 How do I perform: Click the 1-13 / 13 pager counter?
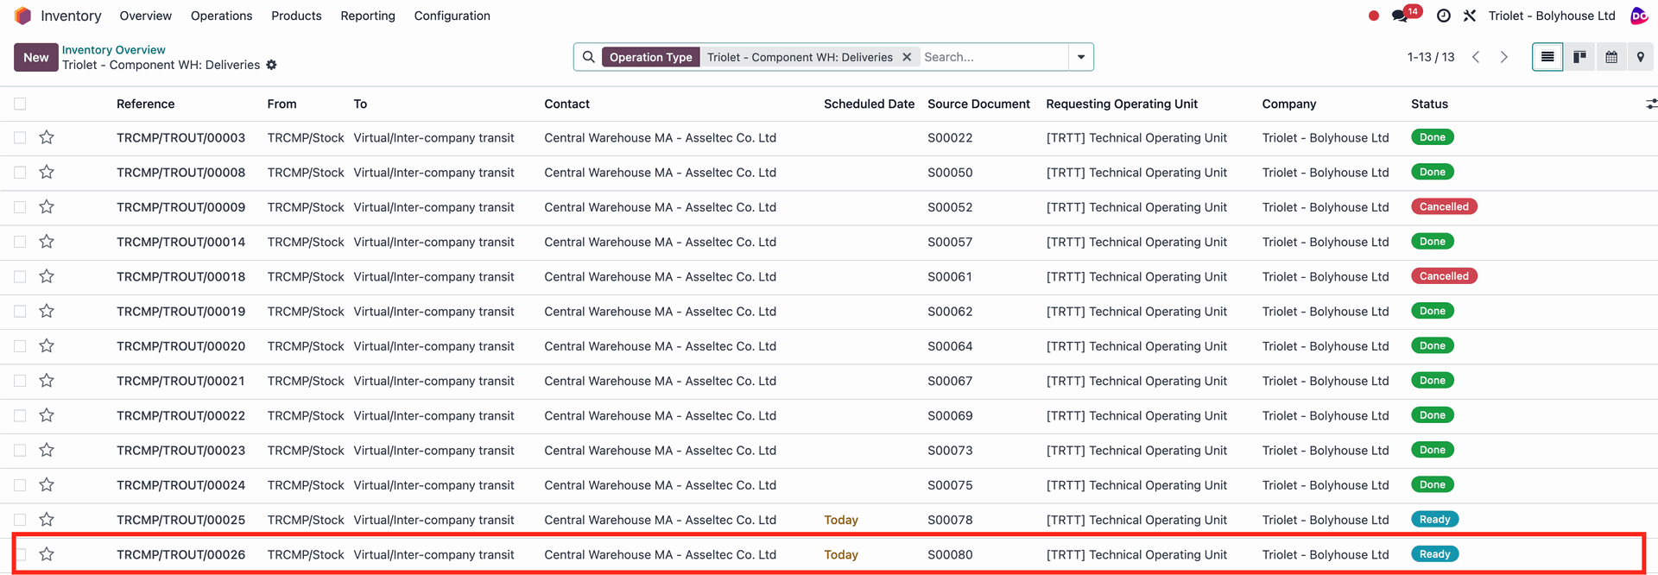pyautogui.click(x=1431, y=57)
